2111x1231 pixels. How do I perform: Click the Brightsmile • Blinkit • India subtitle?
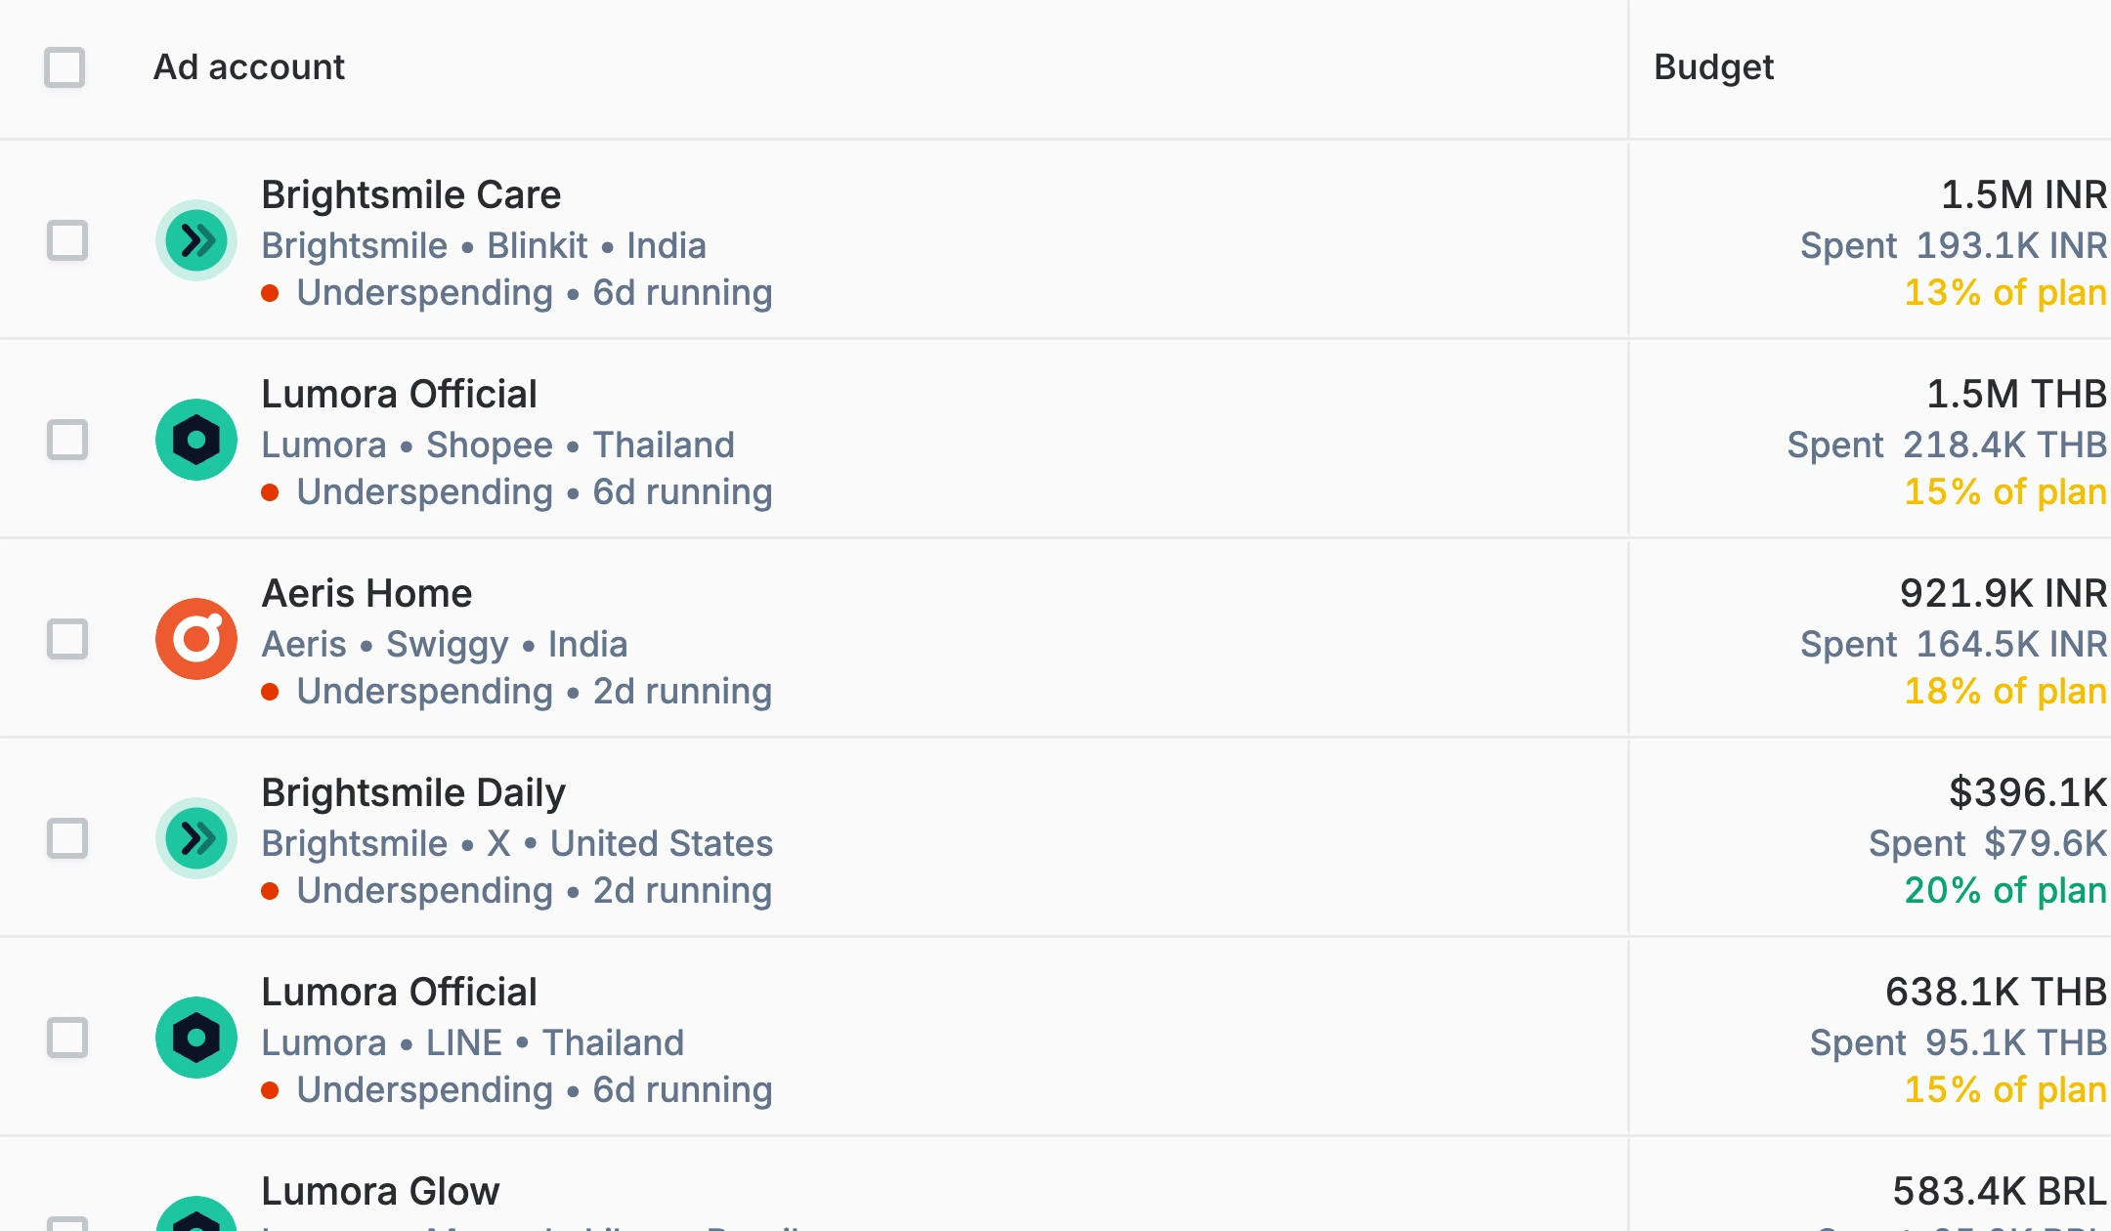[x=484, y=246]
